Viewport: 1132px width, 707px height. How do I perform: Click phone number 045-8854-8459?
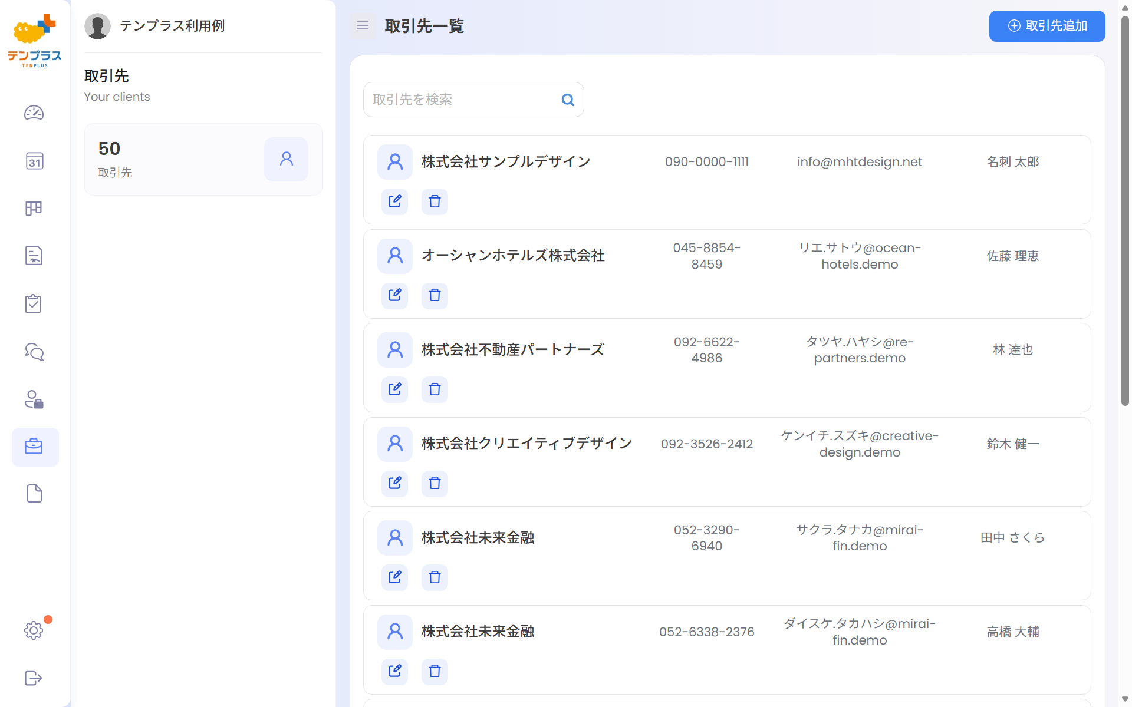(707, 256)
